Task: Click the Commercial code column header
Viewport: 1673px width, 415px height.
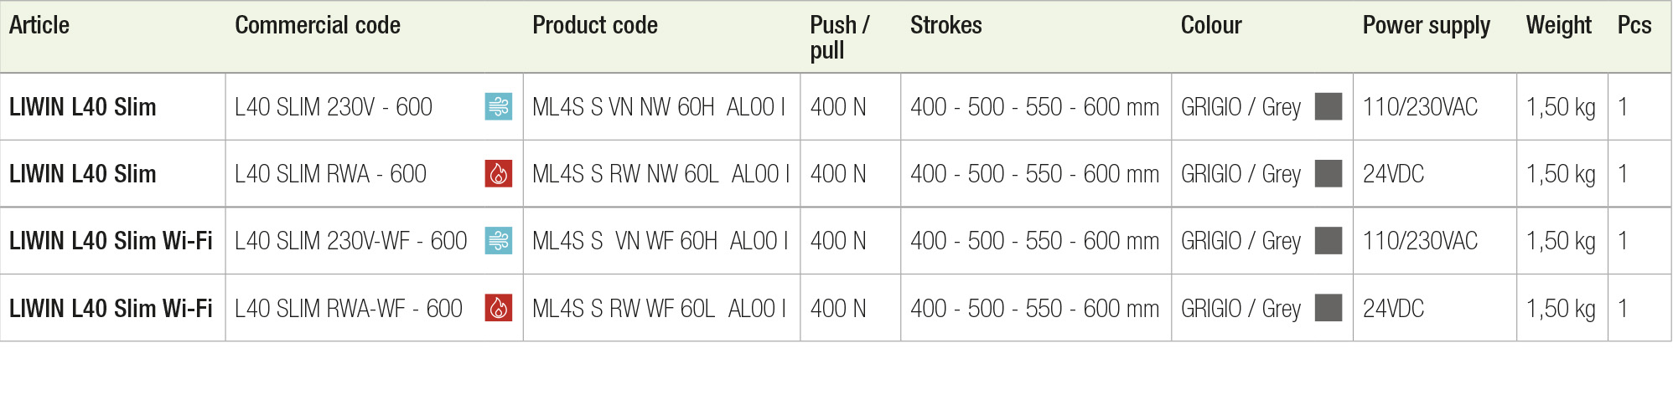Action: point(318,25)
